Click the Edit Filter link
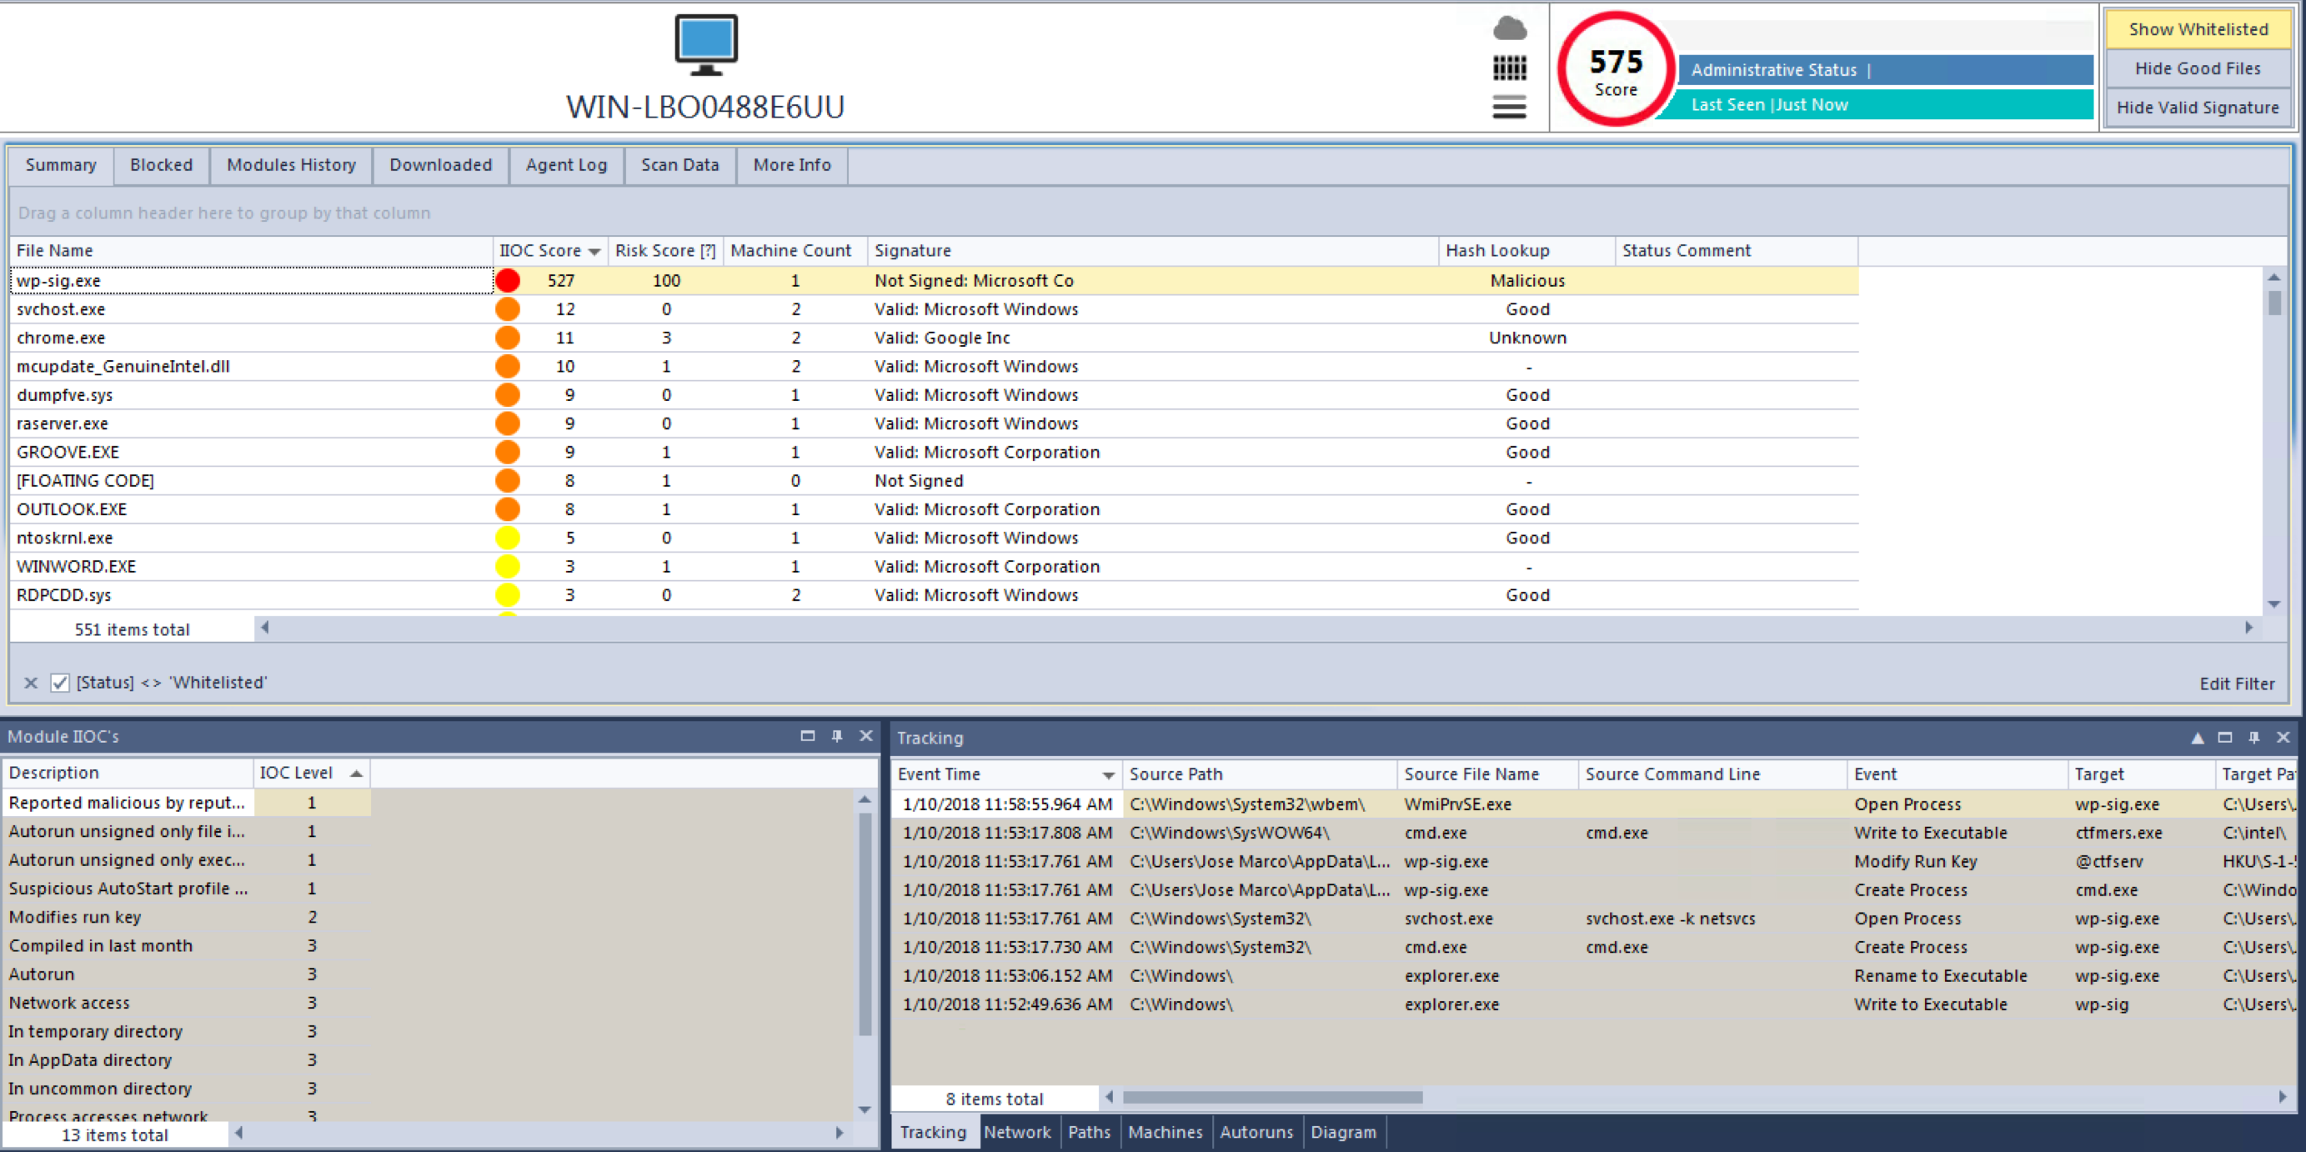The width and height of the screenshot is (2306, 1152). (2236, 684)
